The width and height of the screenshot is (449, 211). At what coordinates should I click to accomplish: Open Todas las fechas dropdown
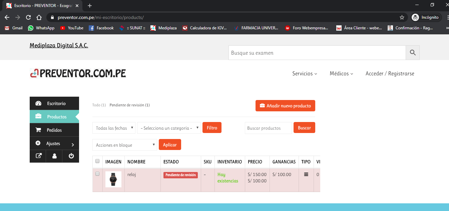pyautogui.click(x=114, y=128)
